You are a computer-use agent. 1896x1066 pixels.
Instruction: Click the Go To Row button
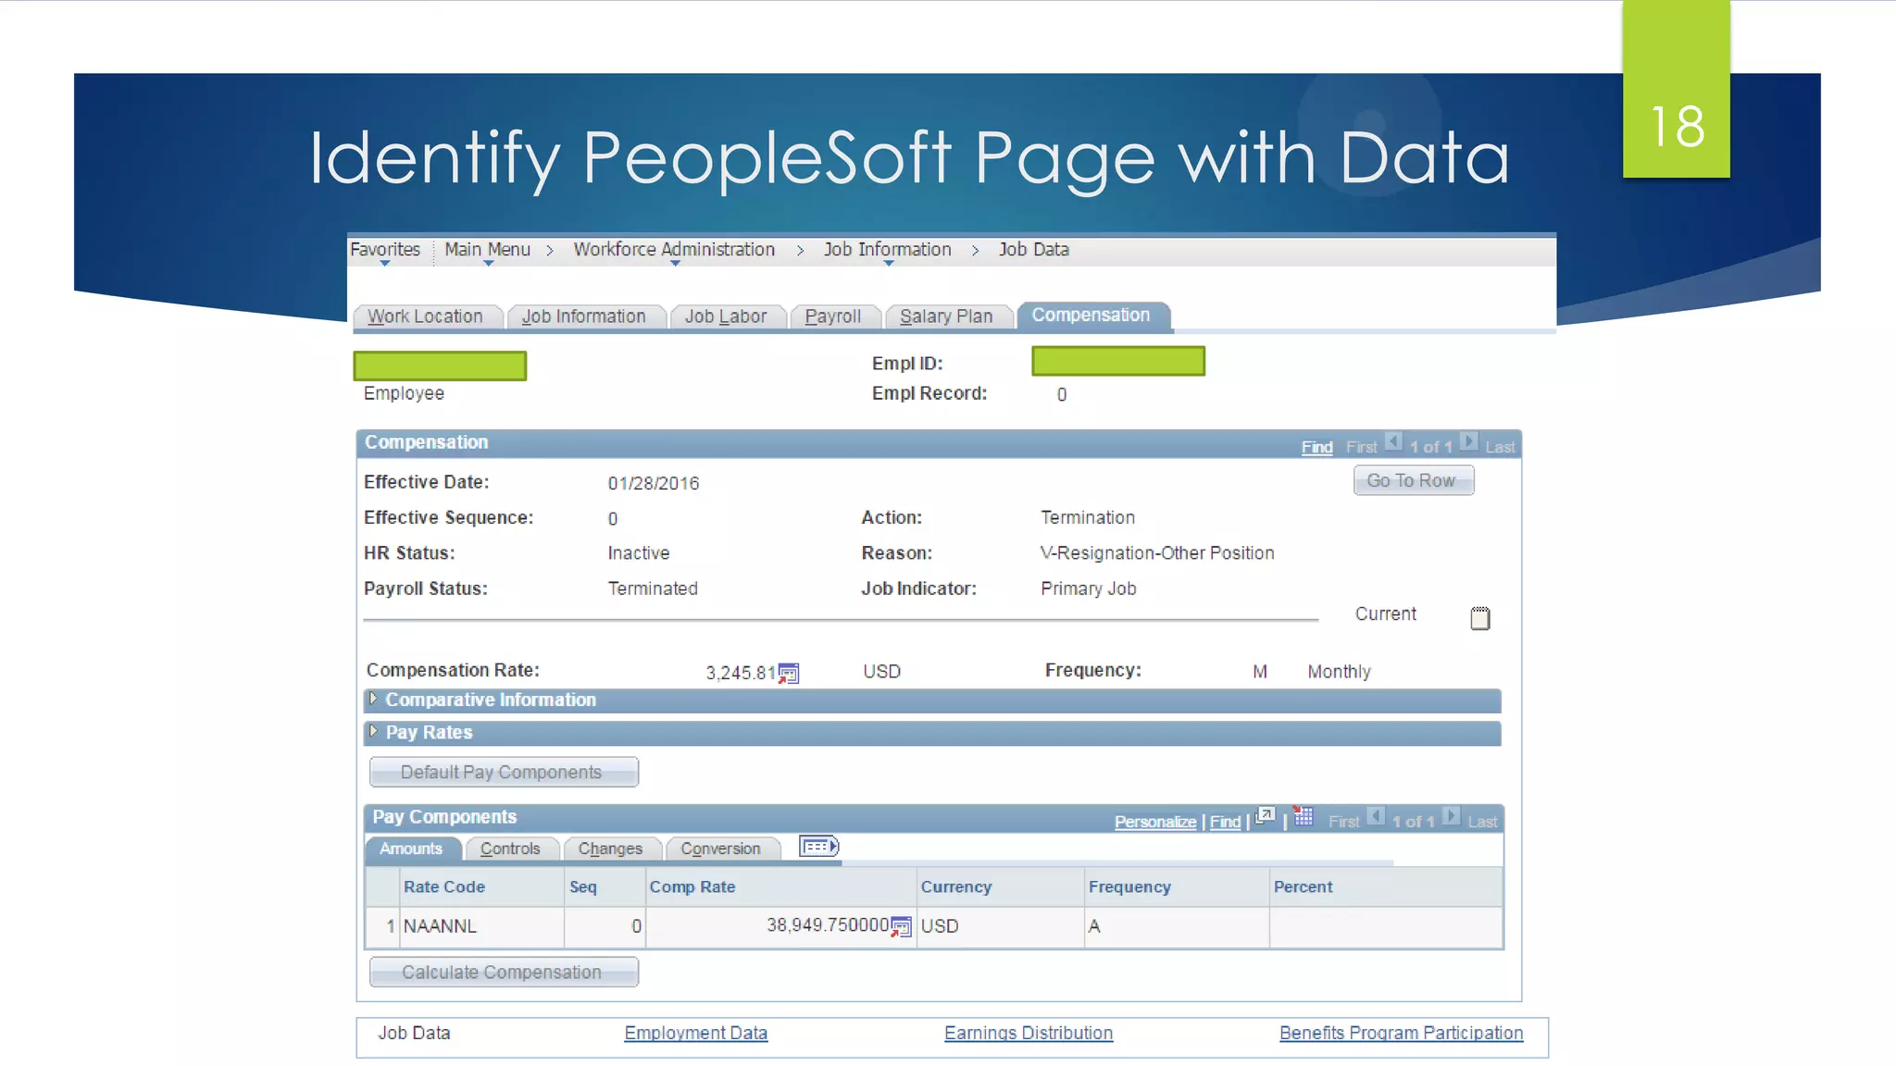point(1413,480)
